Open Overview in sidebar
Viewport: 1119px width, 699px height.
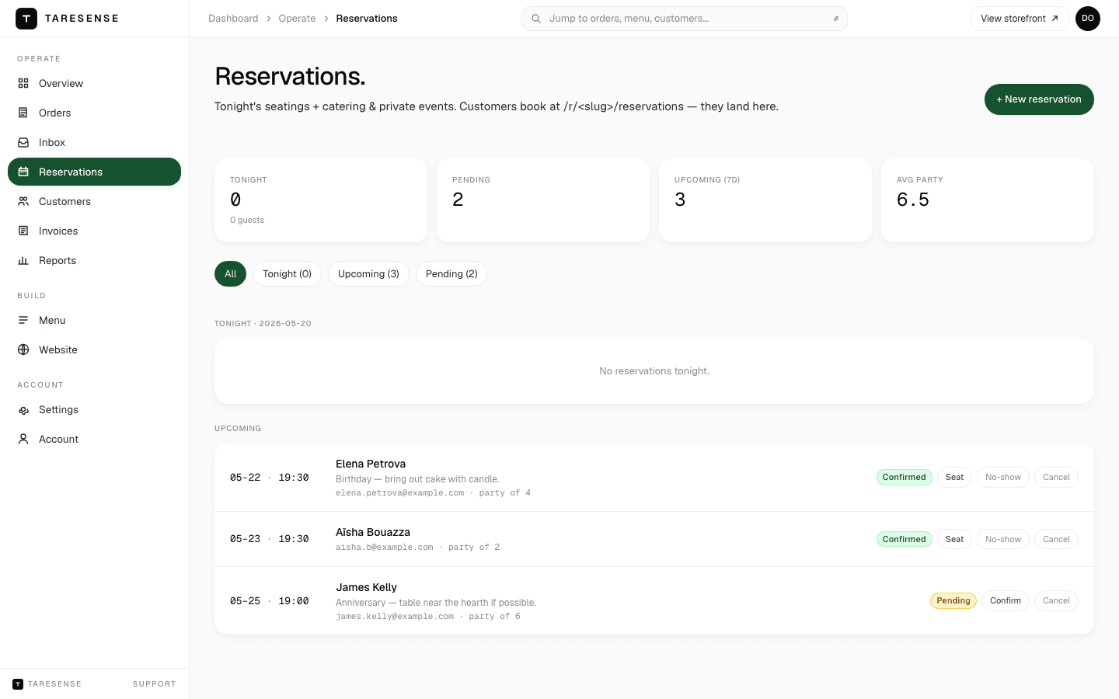coord(94,83)
